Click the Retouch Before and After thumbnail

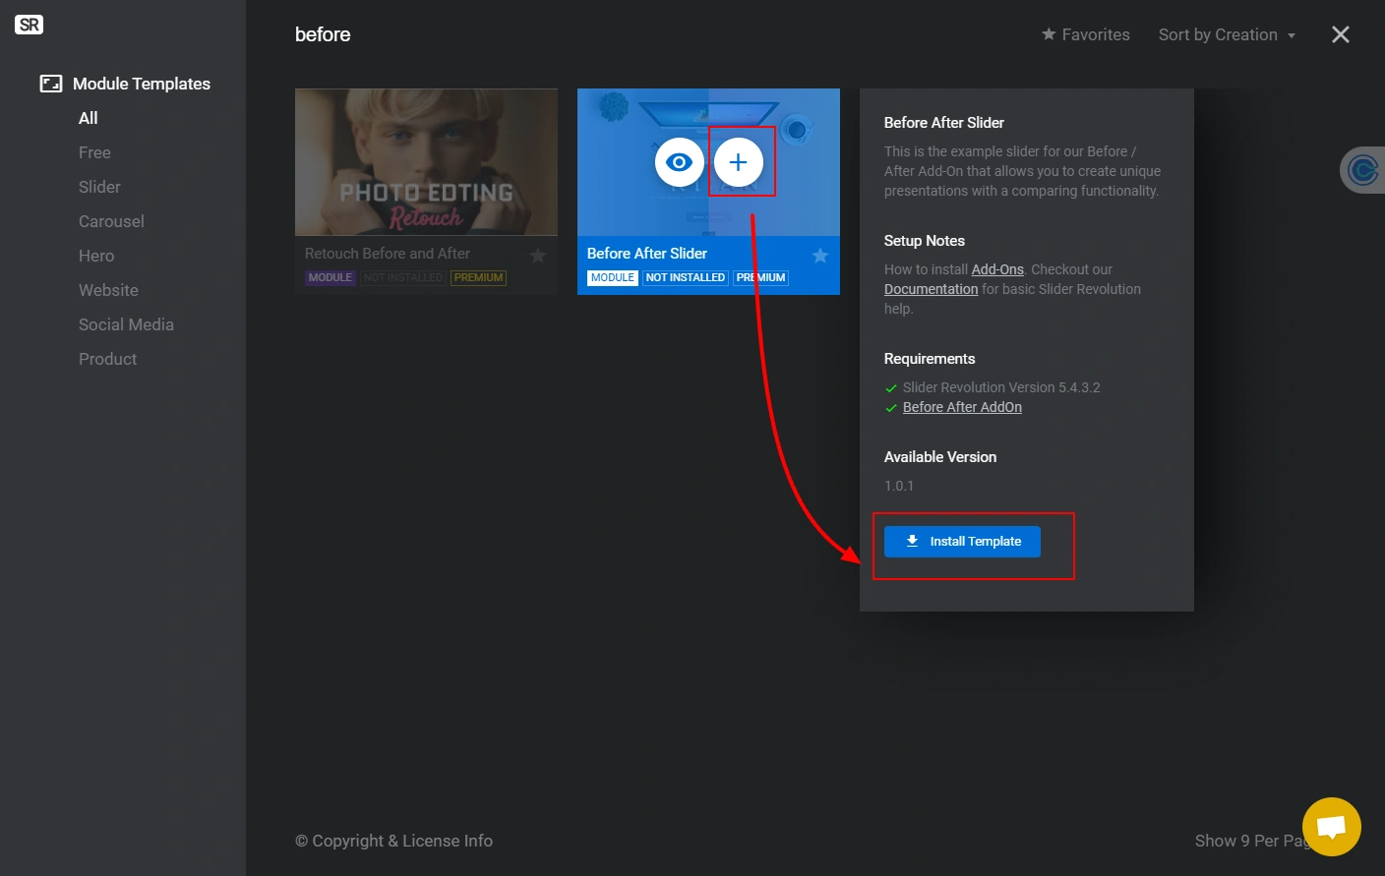click(x=426, y=162)
